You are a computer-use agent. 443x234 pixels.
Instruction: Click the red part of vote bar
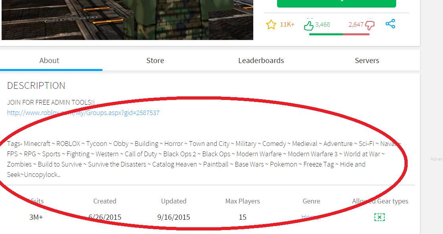(x=356, y=34)
